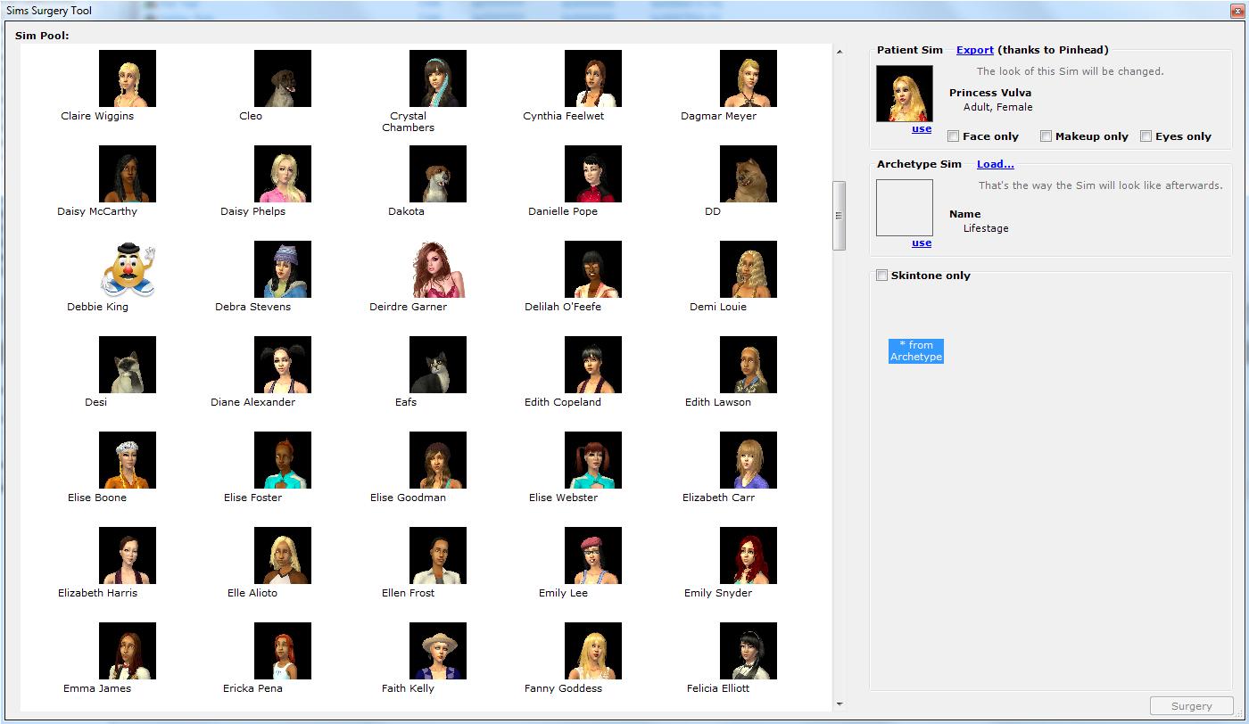Click the Export link for Patient Sim
1249x724 pixels.
click(975, 50)
